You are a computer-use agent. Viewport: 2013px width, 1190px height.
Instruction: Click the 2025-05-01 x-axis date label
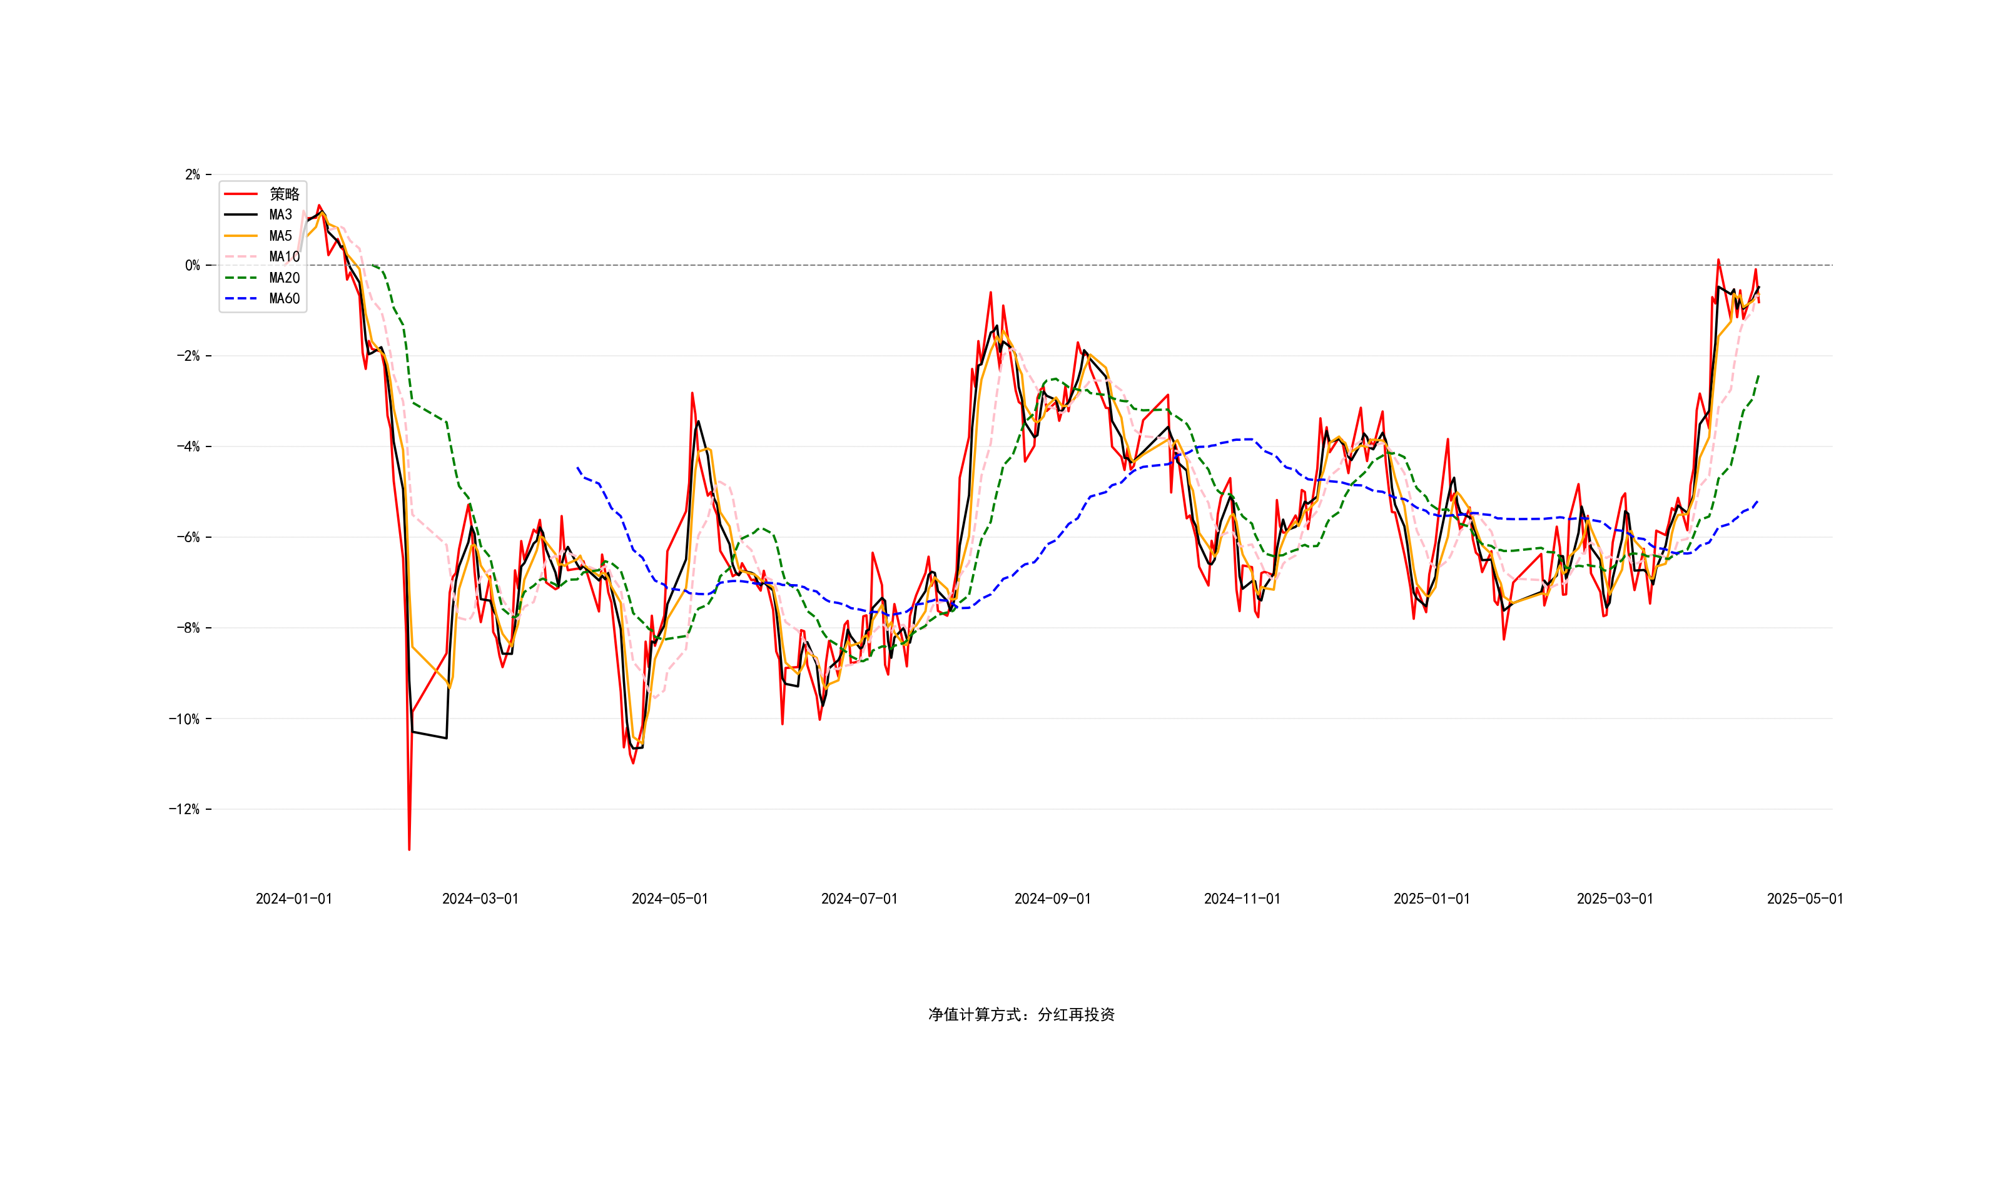(1805, 899)
